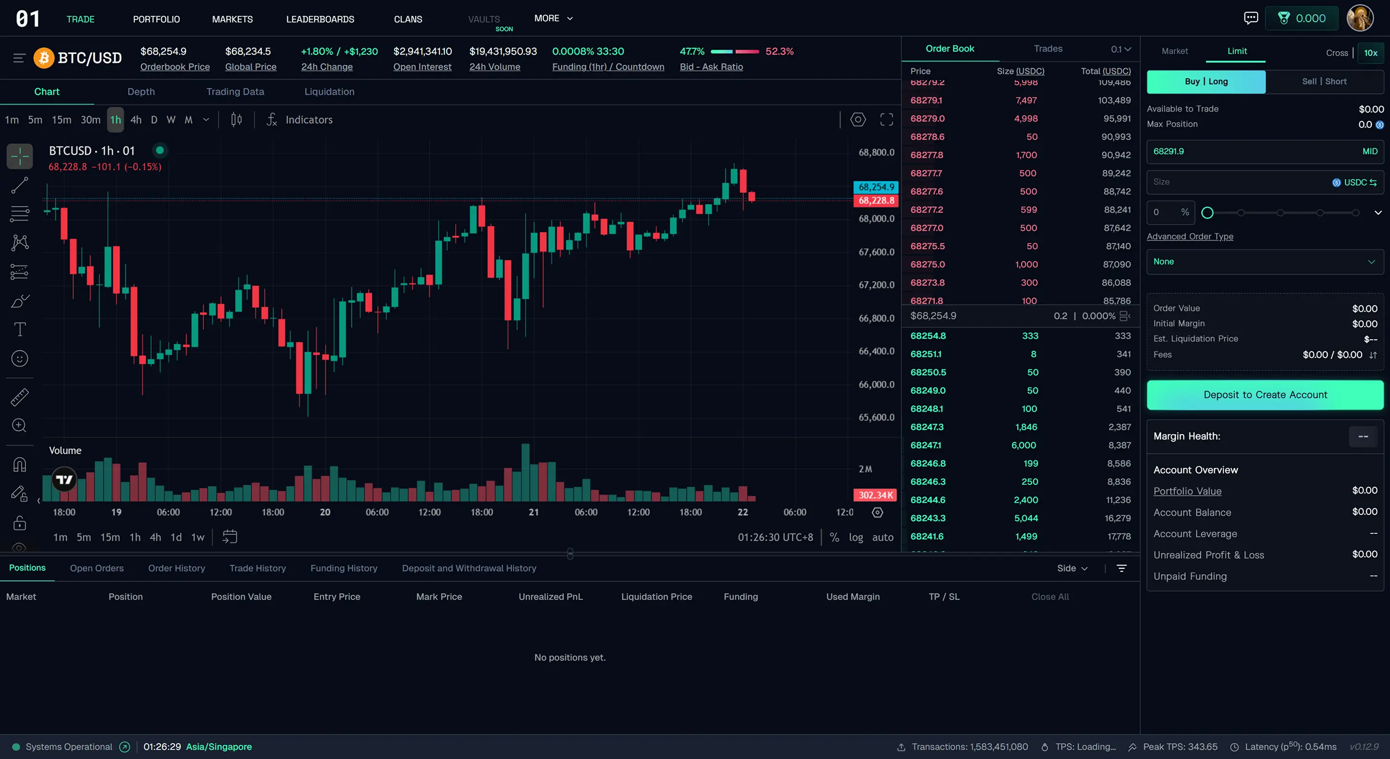The height and width of the screenshot is (759, 1390).
Task: Click the candlestick chart style icon
Action: coord(236,120)
